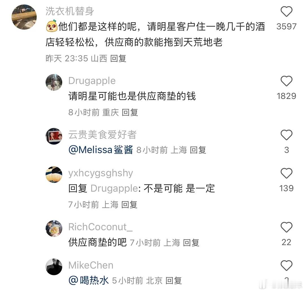
Task: View 云贵美食爱好者's profile avatar
Action: coord(54,136)
